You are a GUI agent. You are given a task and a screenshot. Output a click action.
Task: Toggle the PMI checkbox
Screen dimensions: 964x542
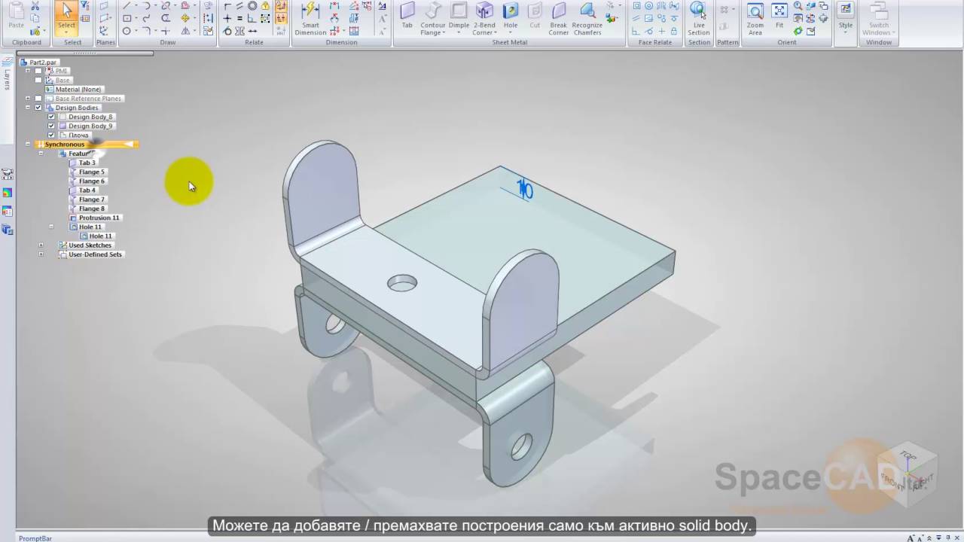click(x=38, y=71)
